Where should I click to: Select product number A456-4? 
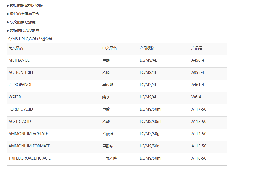click(x=198, y=60)
